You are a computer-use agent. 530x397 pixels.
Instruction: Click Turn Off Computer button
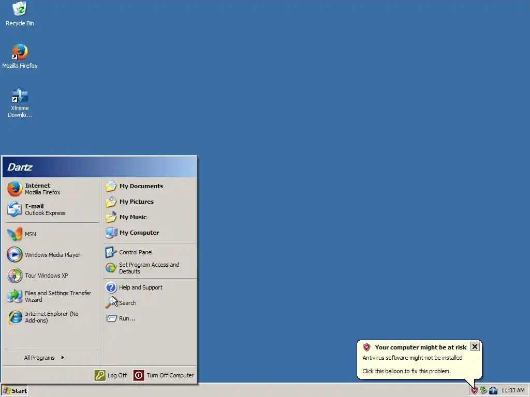pyautogui.click(x=164, y=375)
